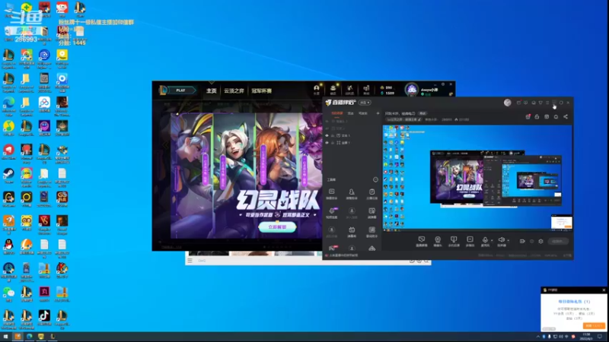Toggle visibility of the second source row
This screenshot has width=609, height=342.
pos(327,128)
